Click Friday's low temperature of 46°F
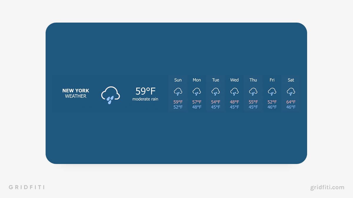Image resolution: width=353 pixels, height=198 pixels. [272, 107]
